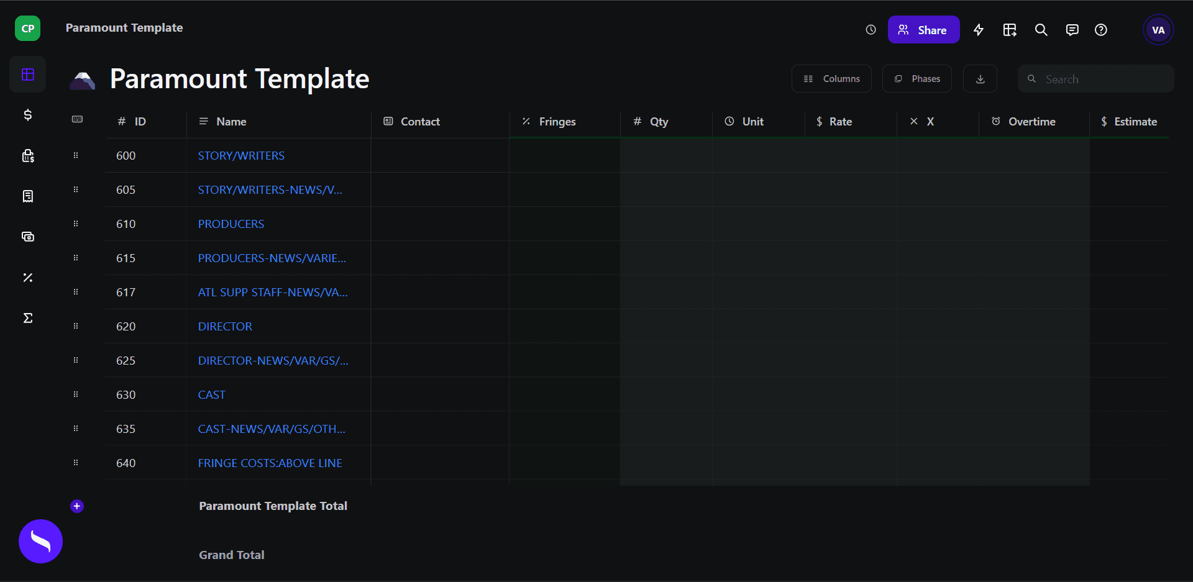
Task: Click into the Search input field
Action: click(1095, 79)
